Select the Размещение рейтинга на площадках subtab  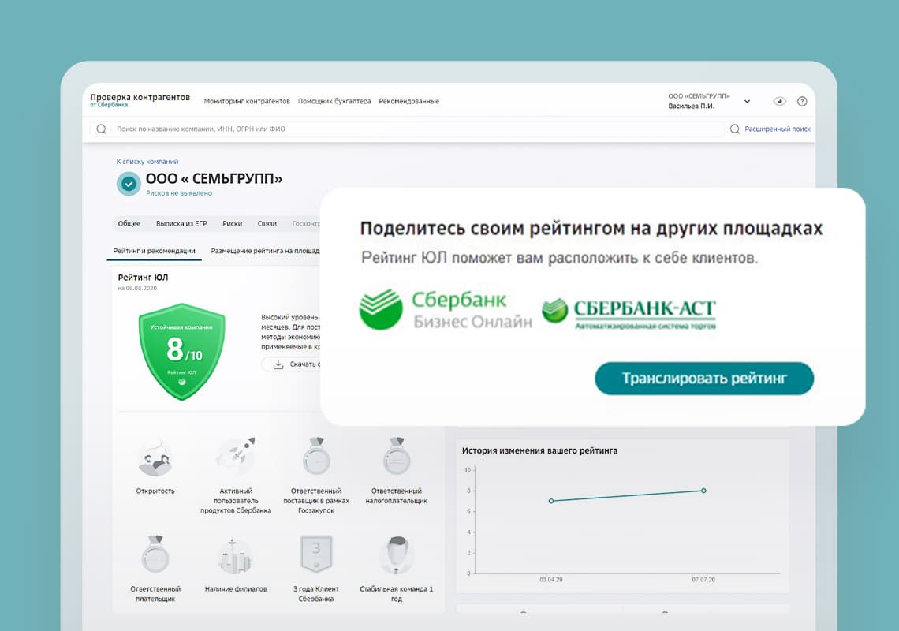click(x=265, y=252)
